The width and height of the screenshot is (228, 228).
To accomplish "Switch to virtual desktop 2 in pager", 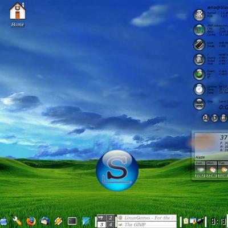I will [x=111, y=218].
